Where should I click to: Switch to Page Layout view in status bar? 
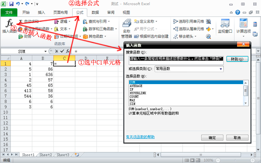pos(192,160)
